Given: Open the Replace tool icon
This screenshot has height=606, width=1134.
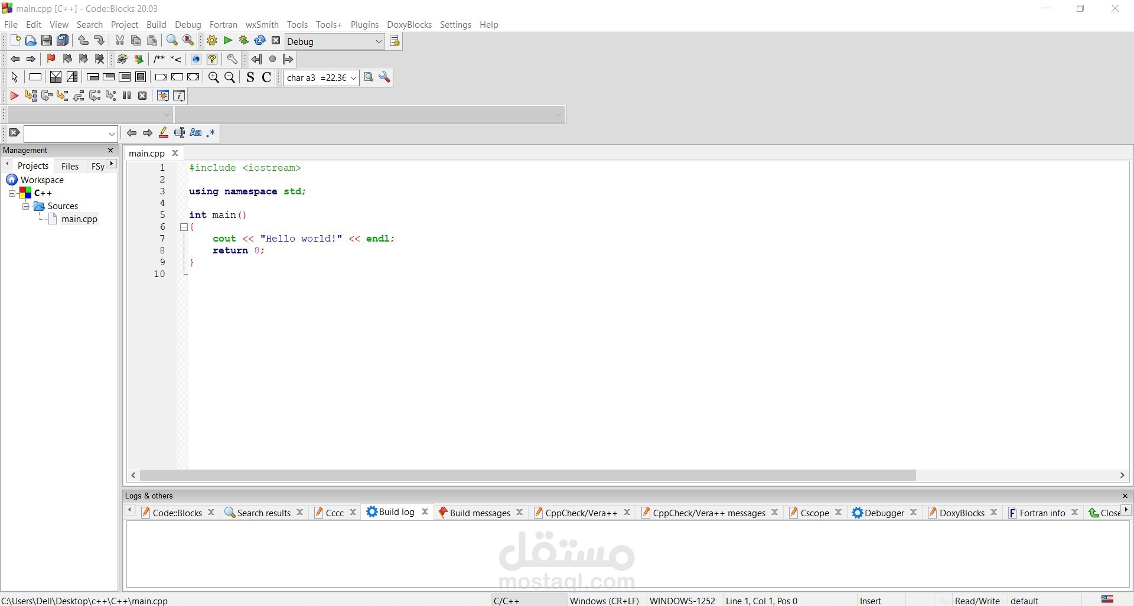Looking at the screenshot, I should pos(188,41).
